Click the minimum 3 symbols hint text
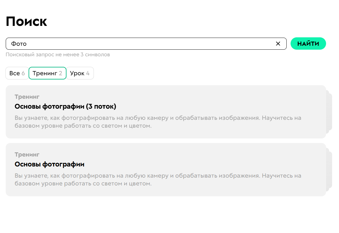Viewport: 339px width, 233px height. click(58, 54)
